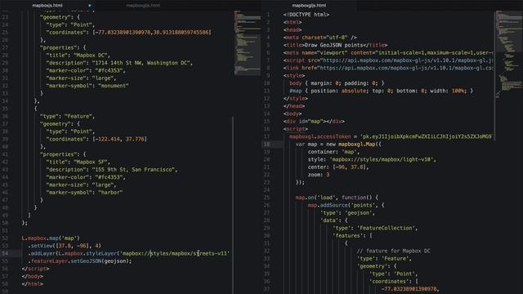The image size is (523, 294).
Task: Click the #map { position: absolute; CSS rule
Action: point(382,91)
